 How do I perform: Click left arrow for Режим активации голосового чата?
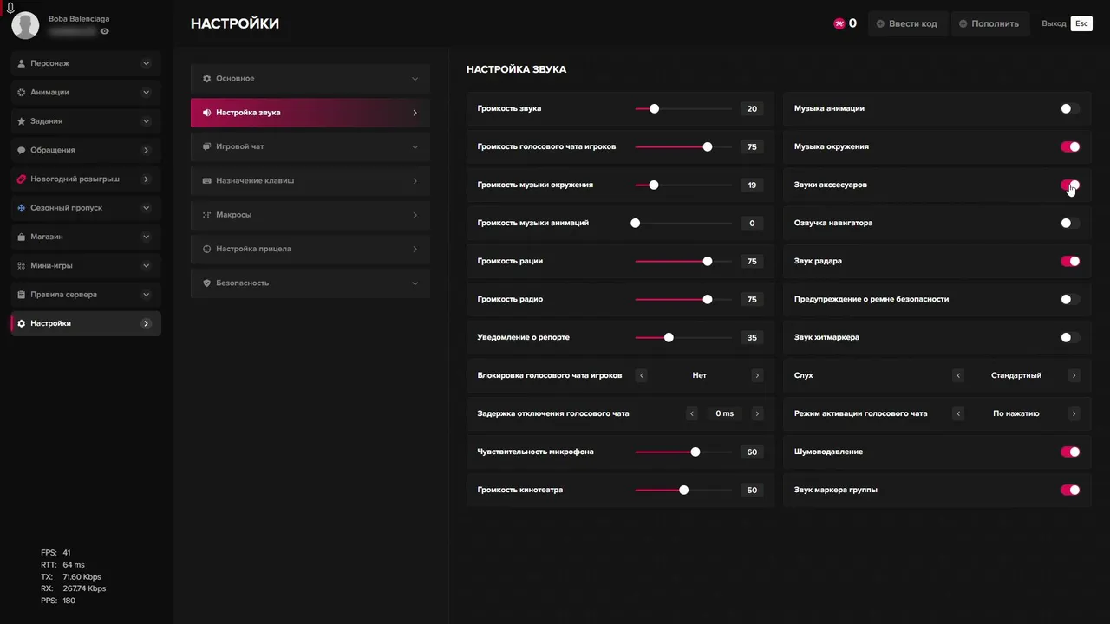[958, 413]
